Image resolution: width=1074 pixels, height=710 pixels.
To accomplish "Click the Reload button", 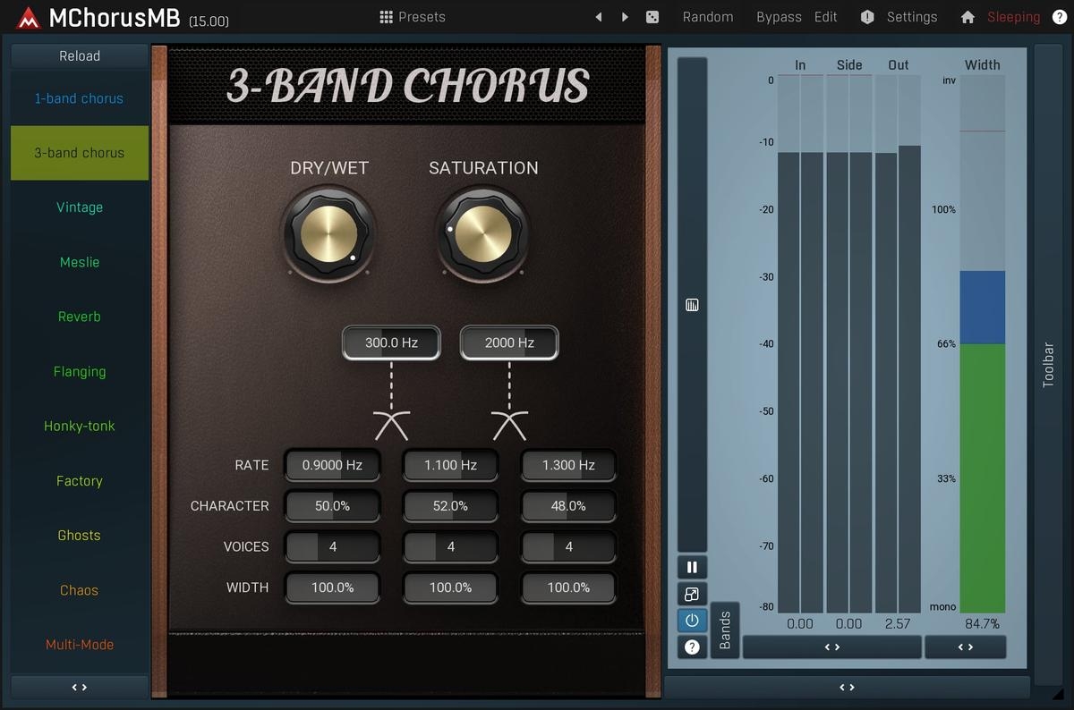I will click(80, 55).
